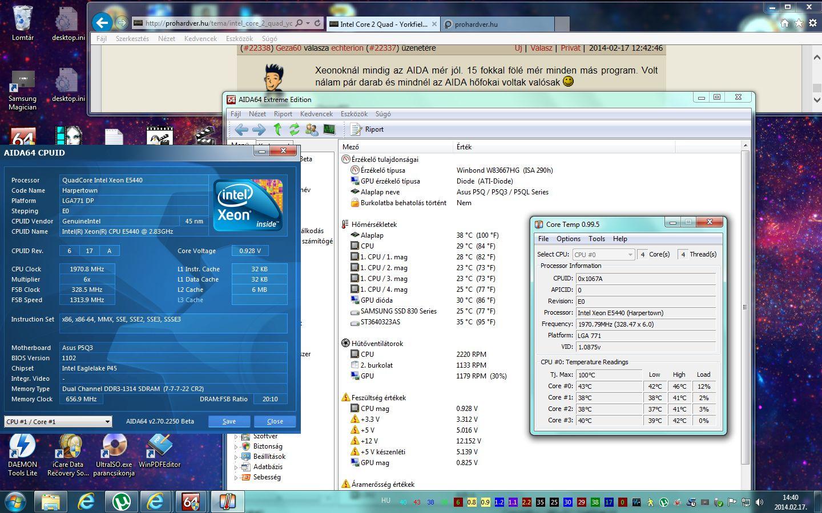Expand Biztonság tree node in AIDA64

236,446
